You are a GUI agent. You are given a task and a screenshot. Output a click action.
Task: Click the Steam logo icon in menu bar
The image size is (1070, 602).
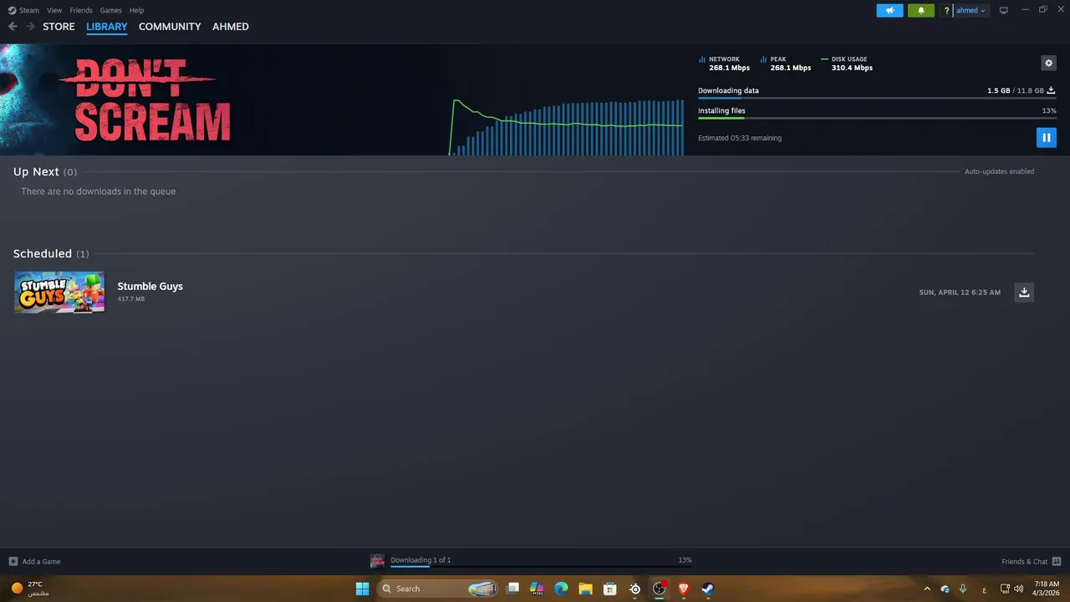click(x=12, y=11)
